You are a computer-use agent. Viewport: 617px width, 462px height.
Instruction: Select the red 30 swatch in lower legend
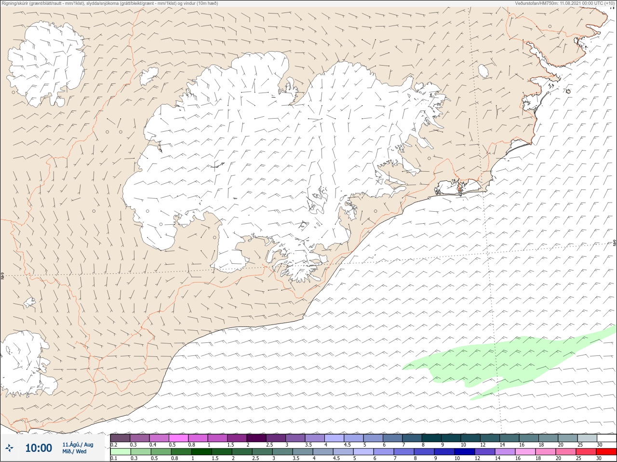(x=606, y=452)
